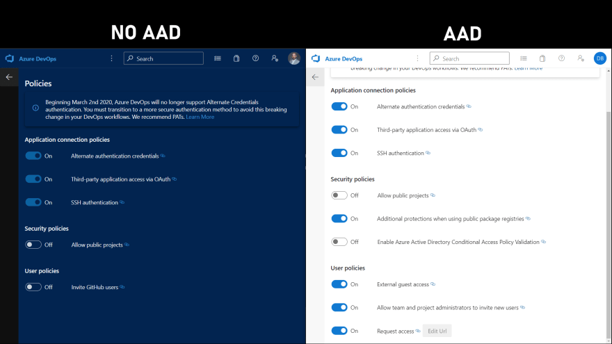Enable Allow public projects in NO AAD panel

pyautogui.click(x=33, y=245)
